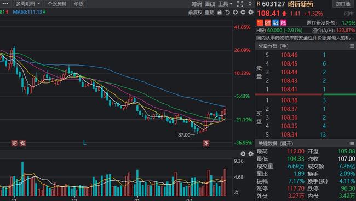Open the 关键数据 panel menu icon

click(352, 144)
